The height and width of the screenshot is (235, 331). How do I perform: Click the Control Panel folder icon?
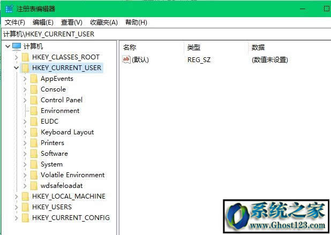tap(34, 100)
